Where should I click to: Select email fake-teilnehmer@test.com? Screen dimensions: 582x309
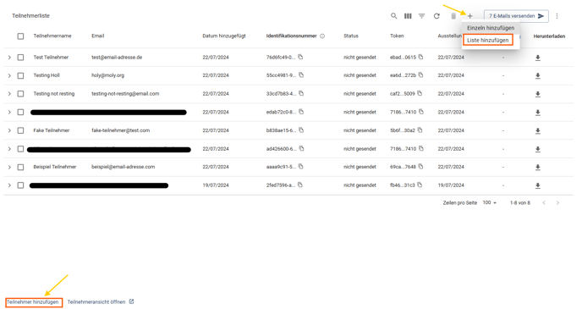(x=121, y=130)
